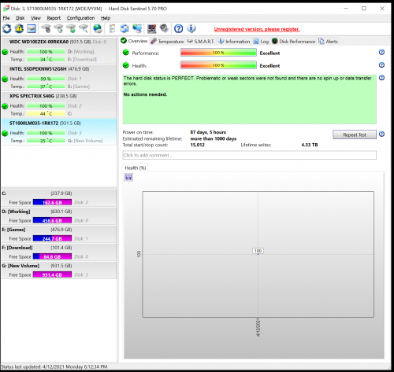This screenshot has width=394, height=372.
Task: Click the E: [Games] partition label
Action: tap(13, 230)
